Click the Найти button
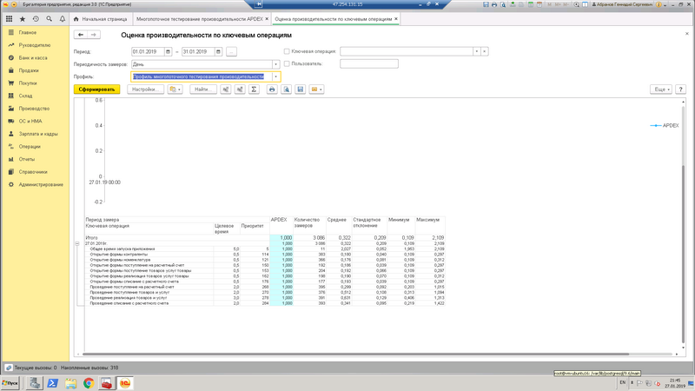695x391 pixels. 203,89
